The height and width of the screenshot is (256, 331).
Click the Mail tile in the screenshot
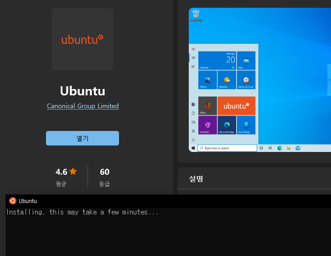pos(246,60)
